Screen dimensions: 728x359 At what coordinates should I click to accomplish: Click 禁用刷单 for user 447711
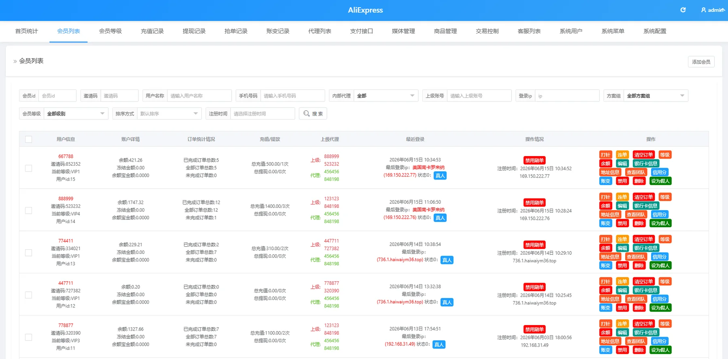tap(534, 287)
